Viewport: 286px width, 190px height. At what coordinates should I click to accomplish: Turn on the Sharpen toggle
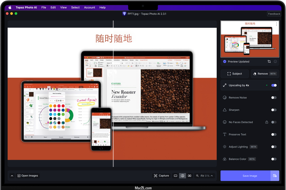point(274,110)
